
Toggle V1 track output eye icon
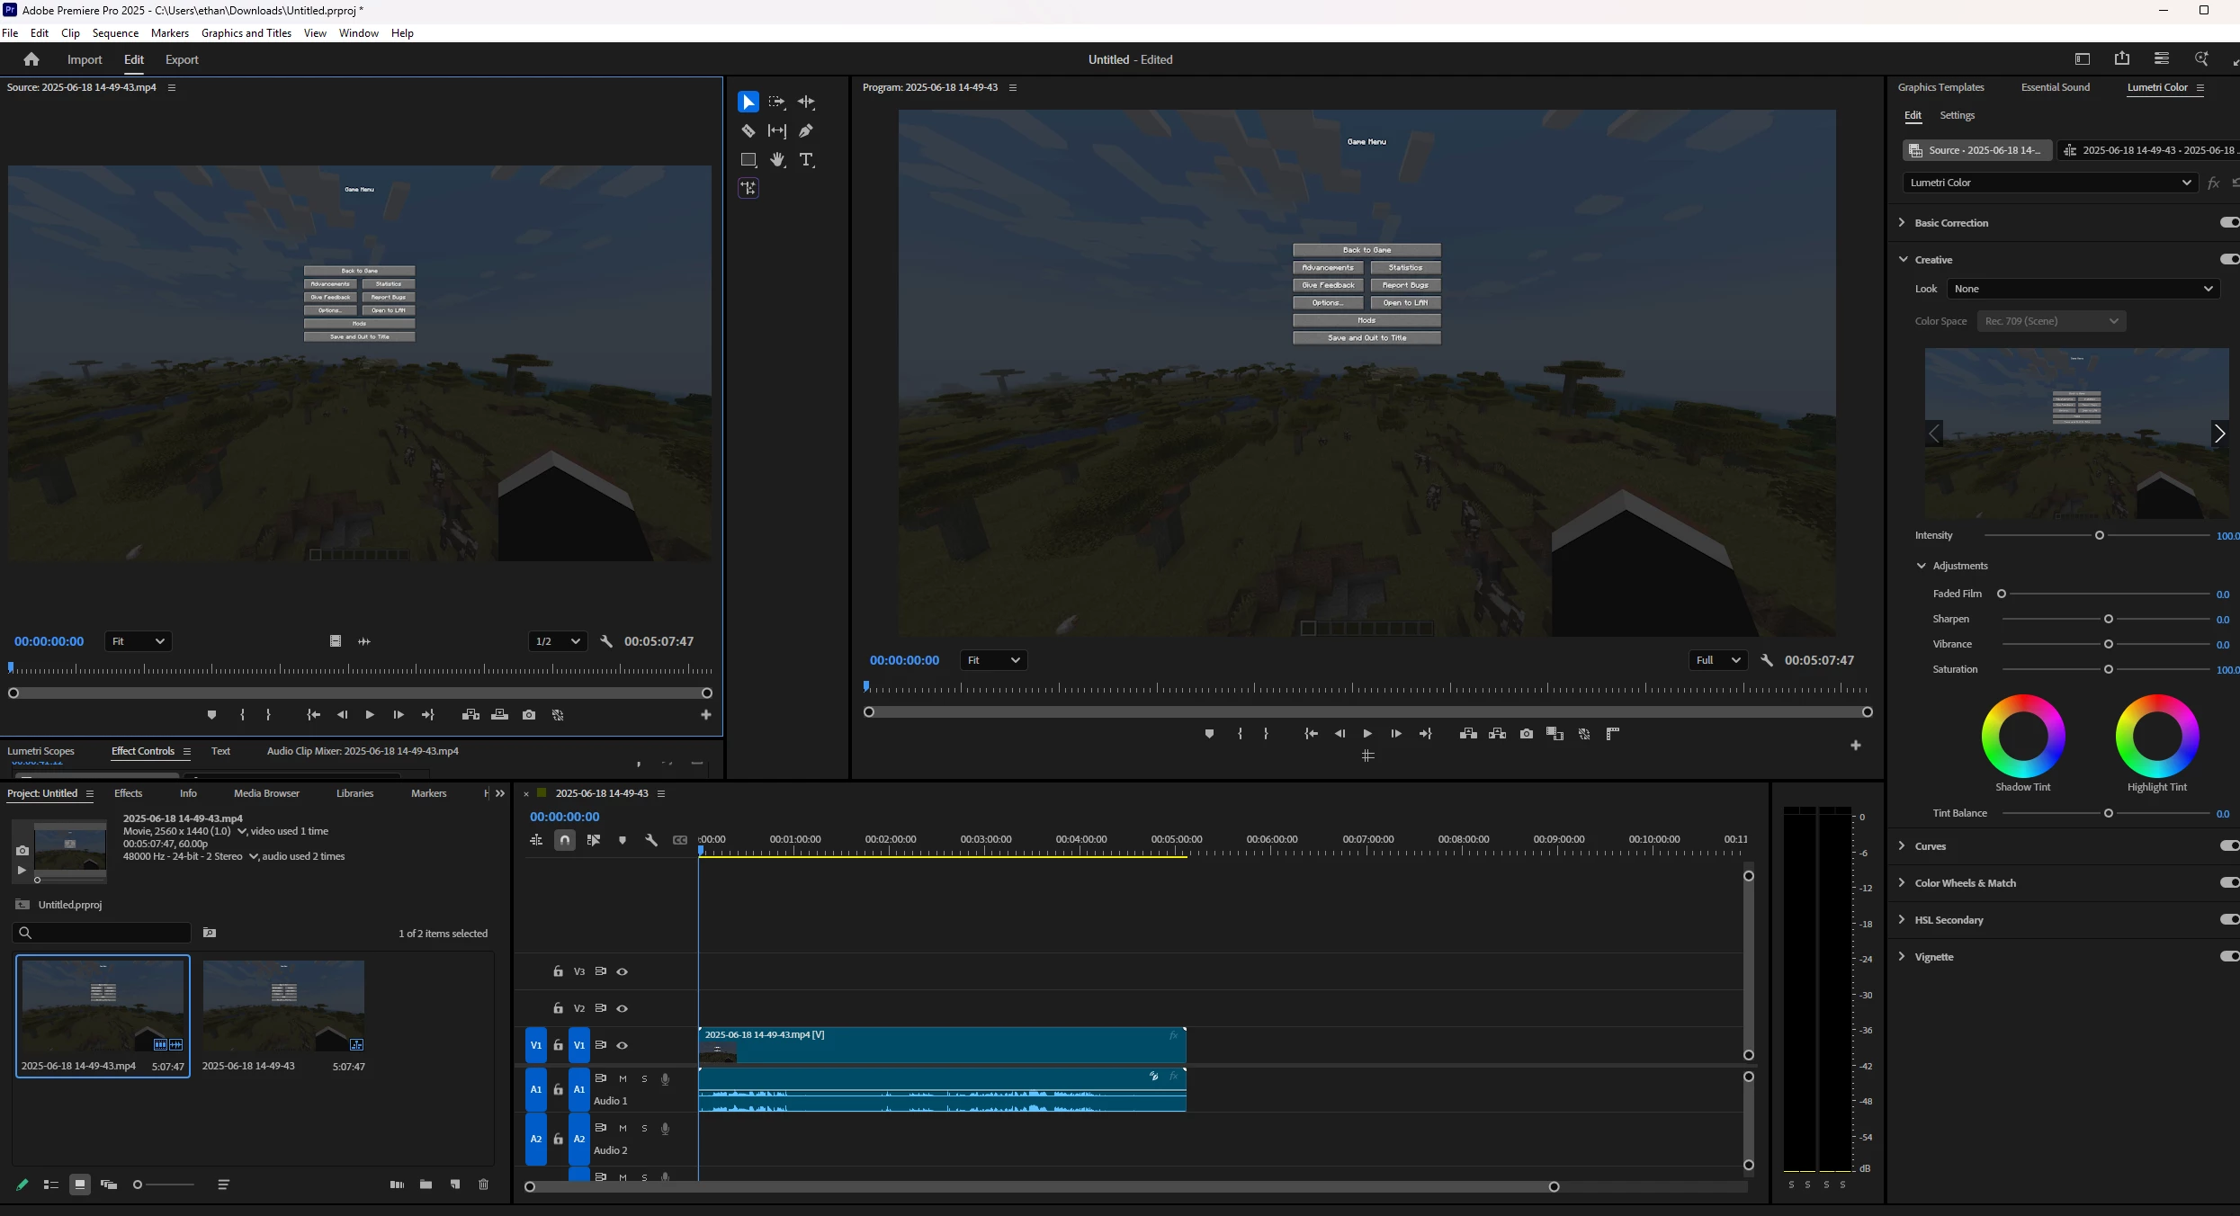pos(622,1045)
